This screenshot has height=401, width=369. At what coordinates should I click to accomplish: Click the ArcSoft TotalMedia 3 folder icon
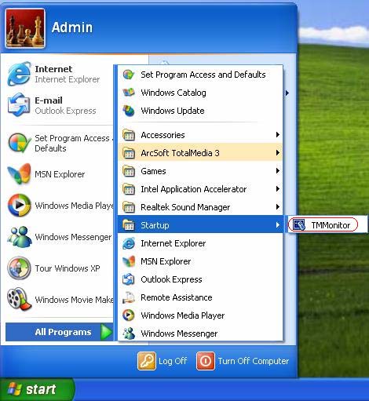[x=129, y=153]
